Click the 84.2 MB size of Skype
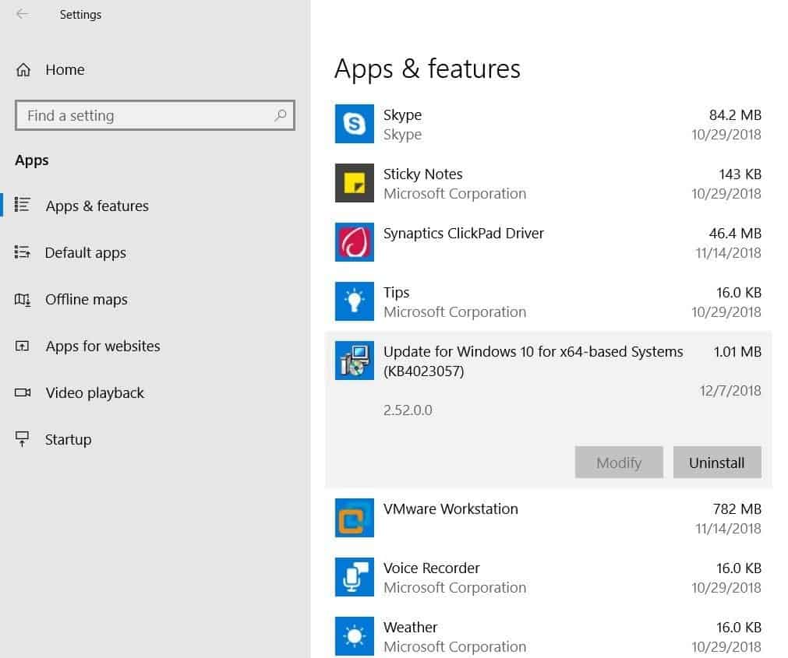The height and width of the screenshot is (658, 788). tap(735, 115)
